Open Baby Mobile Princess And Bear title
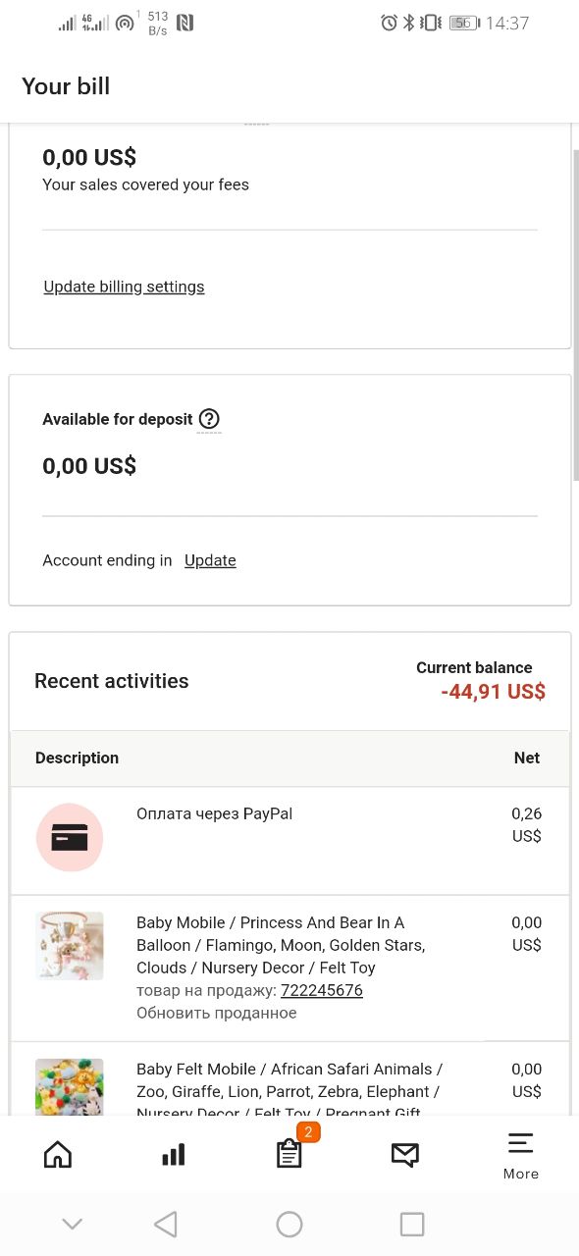579x1256 pixels. pyautogui.click(x=281, y=945)
